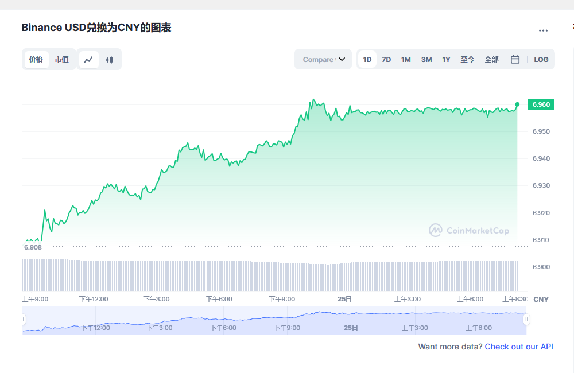Click the 6.930 y-axis label
Image resolution: width=574 pixels, height=373 pixels.
tap(541, 185)
